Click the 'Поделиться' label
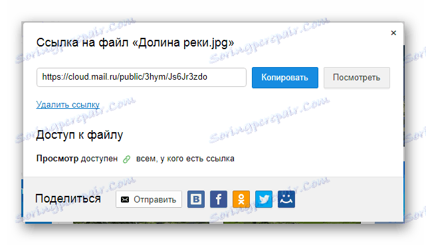426x245 pixels. [x=68, y=199]
